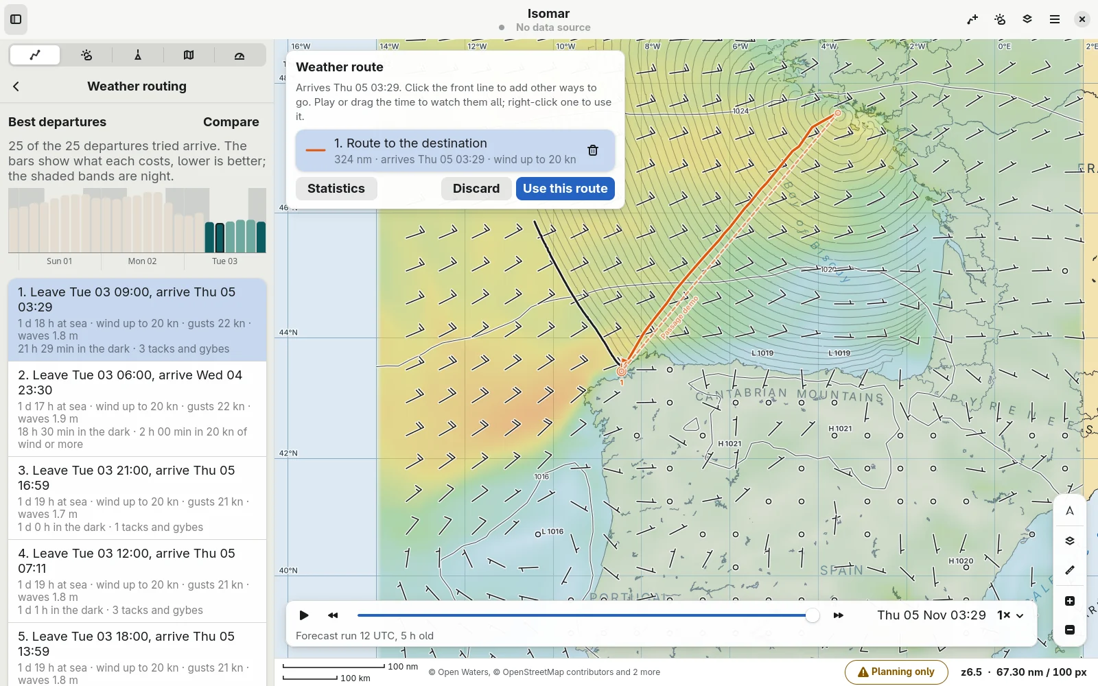Switch to the routes tab in sidebar
The height and width of the screenshot is (686, 1098).
pyautogui.click(x=35, y=55)
